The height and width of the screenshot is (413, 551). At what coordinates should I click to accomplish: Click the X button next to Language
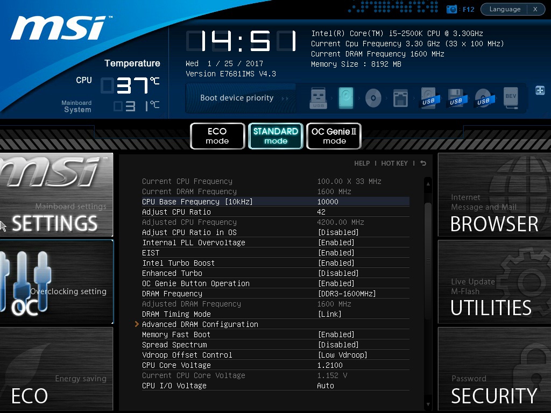pos(535,9)
